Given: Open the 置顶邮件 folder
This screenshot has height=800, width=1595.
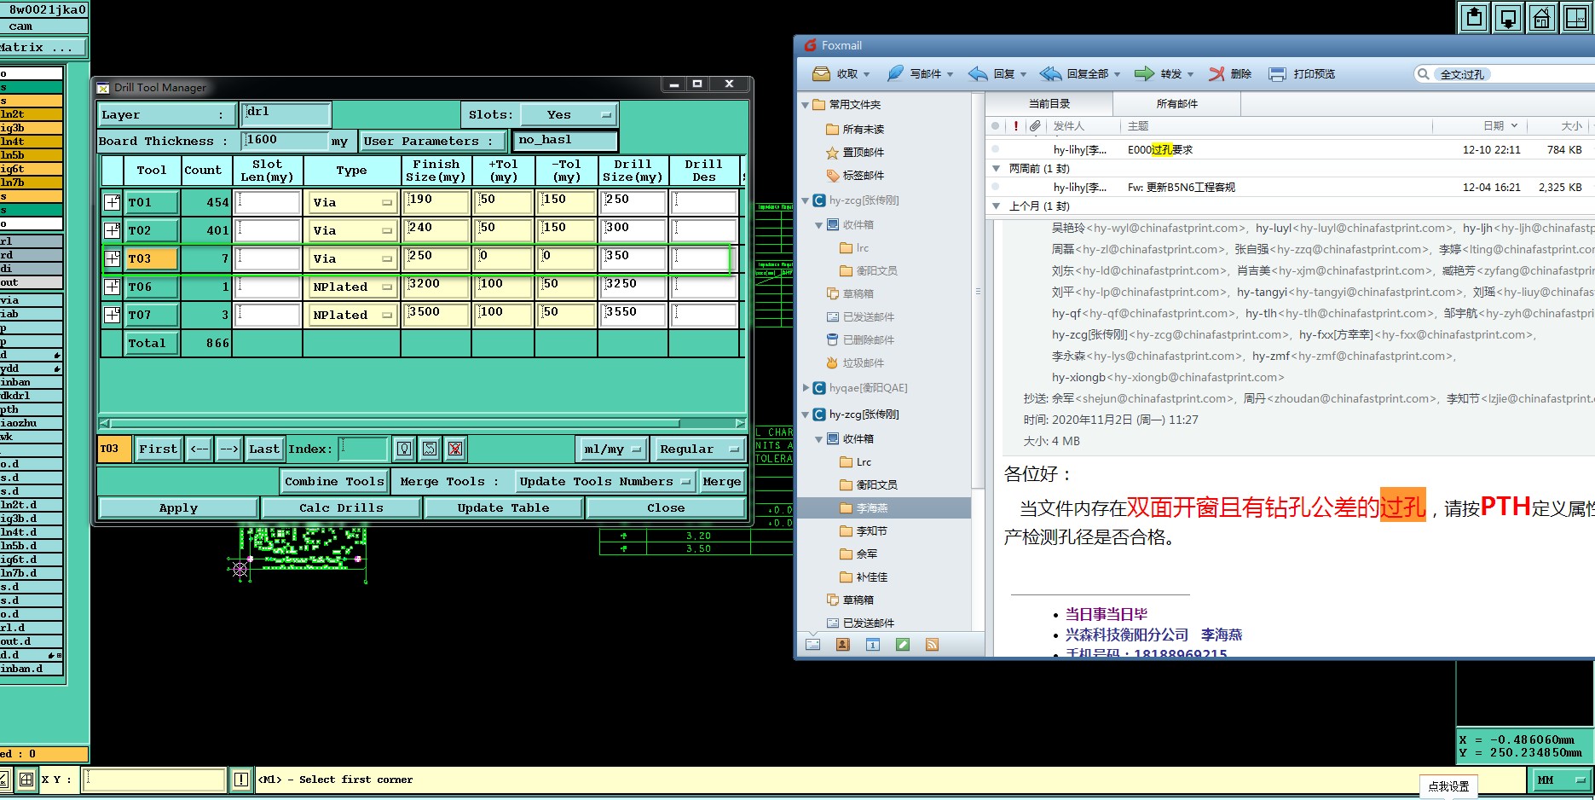Looking at the screenshot, I should [x=863, y=153].
